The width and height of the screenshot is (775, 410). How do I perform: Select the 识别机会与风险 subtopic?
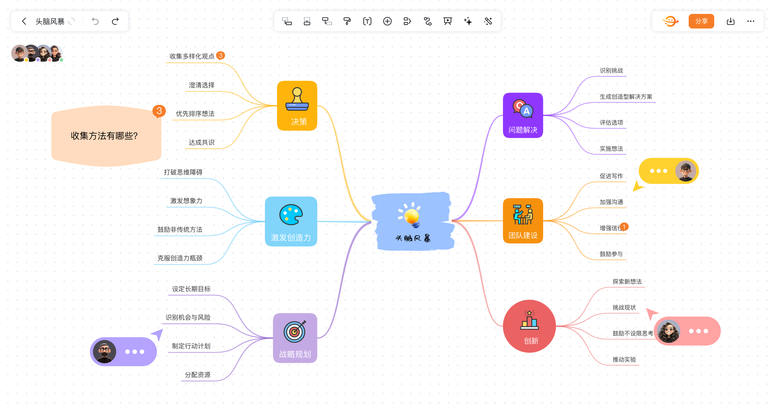pyautogui.click(x=188, y=317)
